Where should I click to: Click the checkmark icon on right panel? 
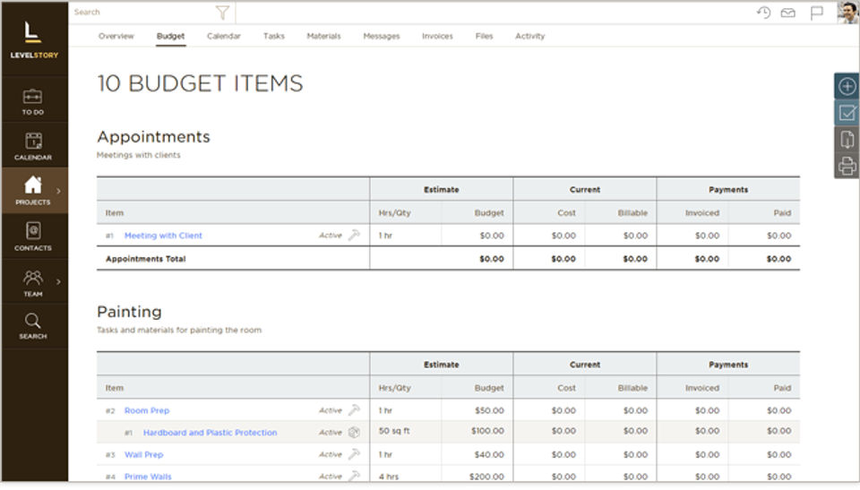(x=847, y=113)
